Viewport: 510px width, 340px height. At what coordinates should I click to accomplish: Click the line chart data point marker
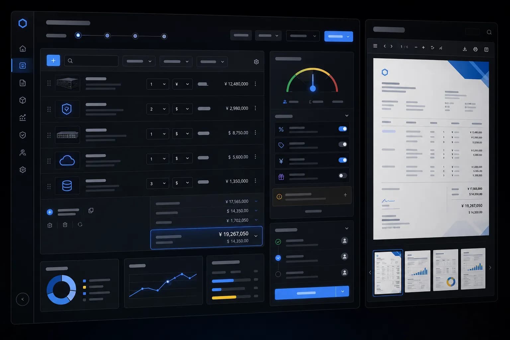click(x=168, y=282)
